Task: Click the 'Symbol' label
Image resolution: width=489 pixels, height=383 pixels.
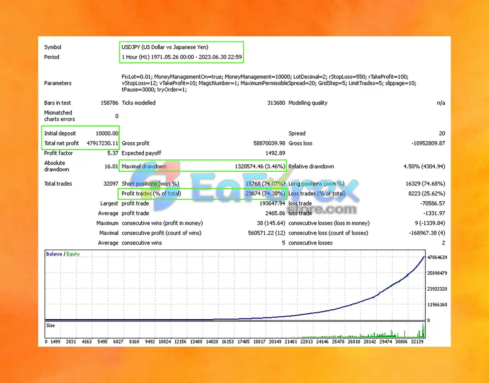Action: click(x=53, y=47)
